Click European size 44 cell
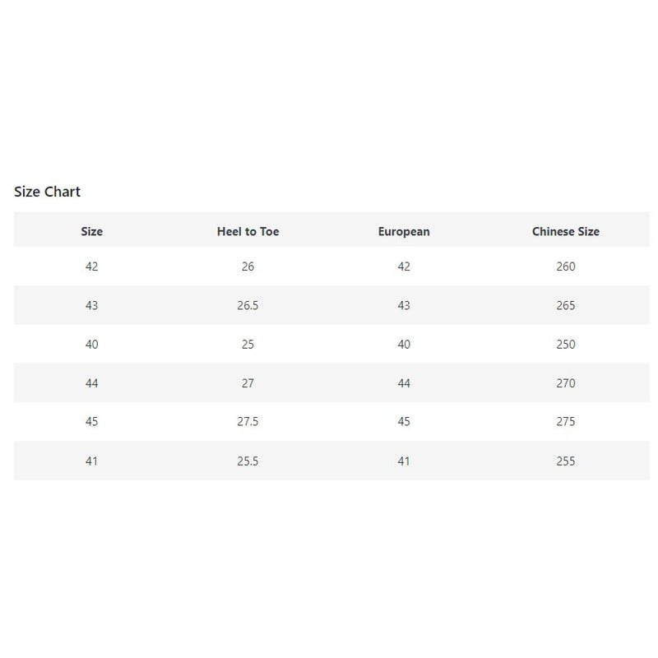658x658 pixels. (x=404, y=383)
